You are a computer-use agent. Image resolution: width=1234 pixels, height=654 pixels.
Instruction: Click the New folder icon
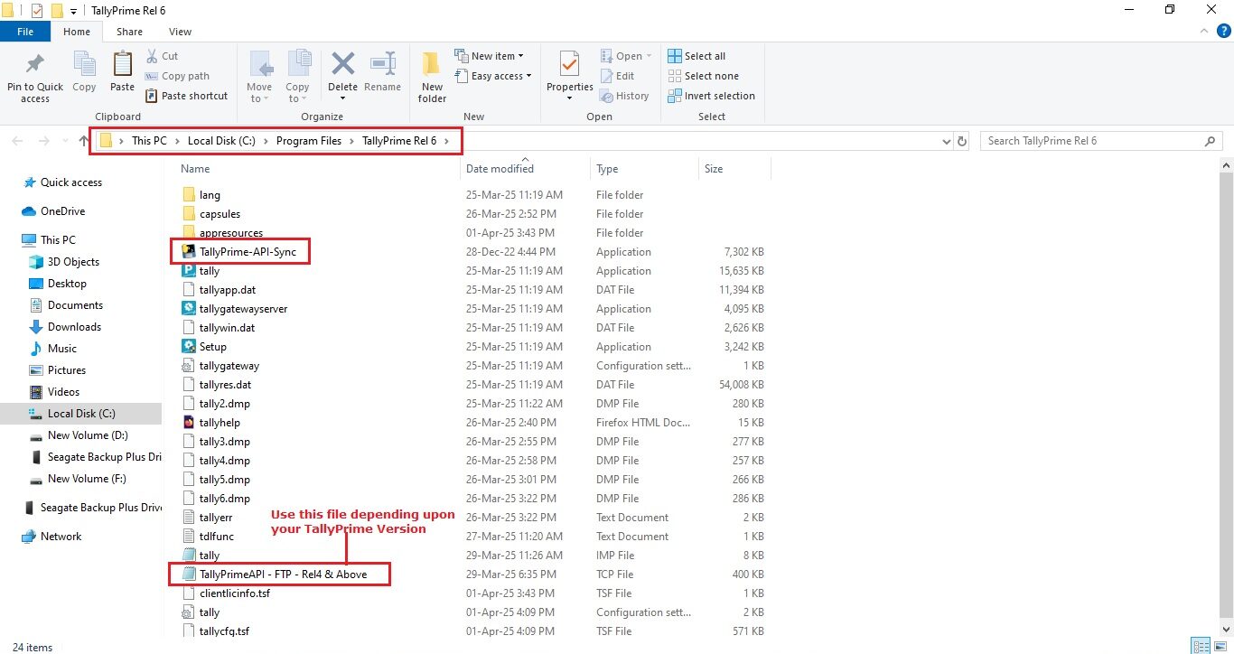pyautogui.click(x=432, y=64)
